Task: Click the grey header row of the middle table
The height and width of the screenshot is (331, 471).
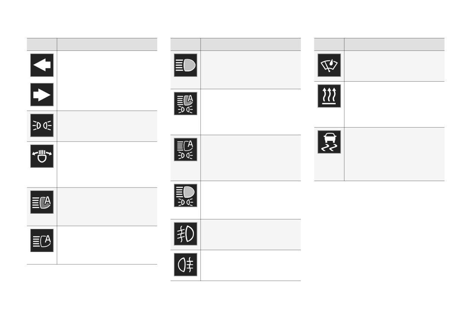Action: [x=236, y=44]
